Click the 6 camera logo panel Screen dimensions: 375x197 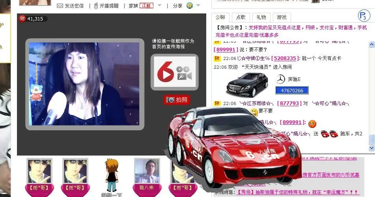[175, 72]
